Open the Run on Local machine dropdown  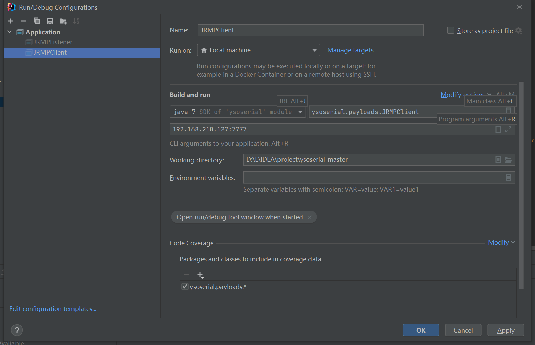259,50
